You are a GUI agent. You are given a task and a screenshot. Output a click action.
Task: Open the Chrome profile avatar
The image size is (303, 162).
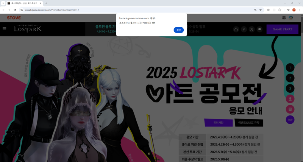(x=294, y=10)
